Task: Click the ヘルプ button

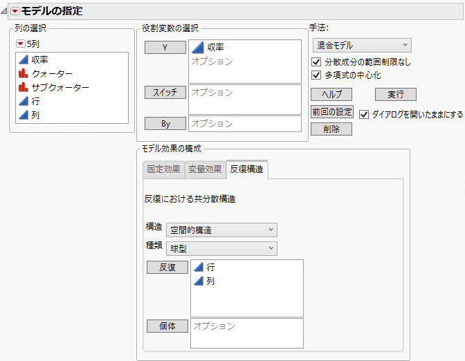Action: click(331, 94)
